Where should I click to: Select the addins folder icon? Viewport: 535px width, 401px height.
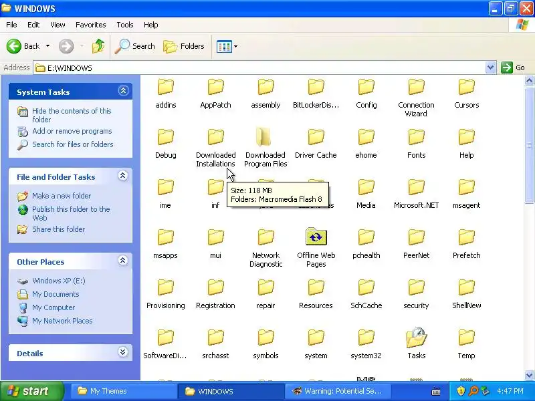coord(166,87)
